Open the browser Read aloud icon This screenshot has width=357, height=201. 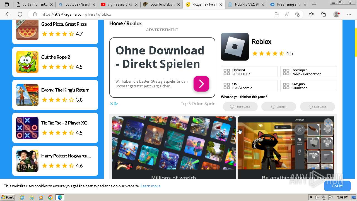(287, 14)
